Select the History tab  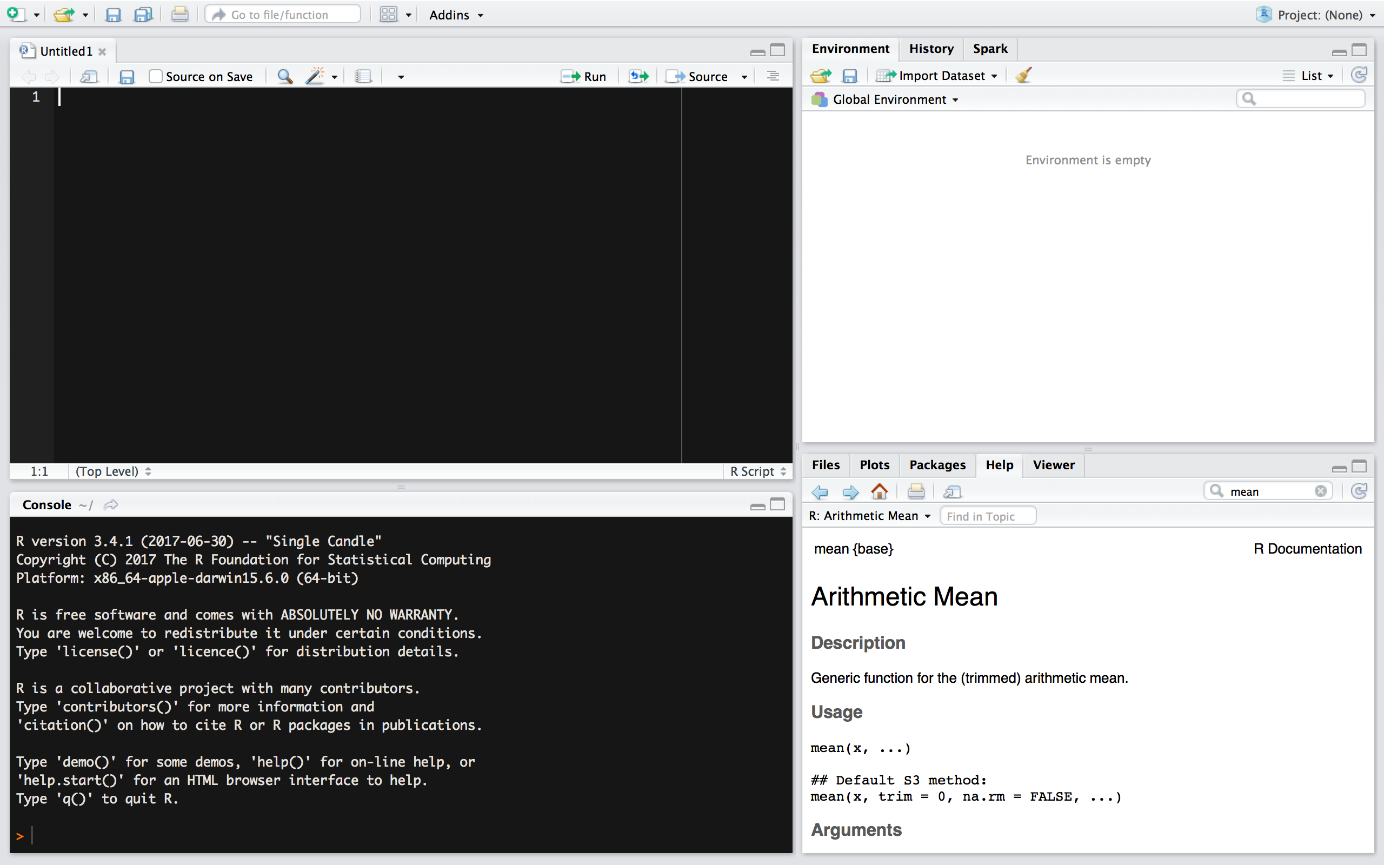[x=930, y=48]
